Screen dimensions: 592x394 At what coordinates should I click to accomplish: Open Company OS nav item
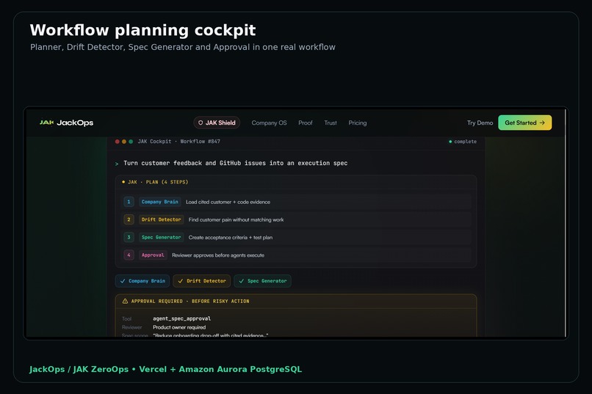[270, 123]
